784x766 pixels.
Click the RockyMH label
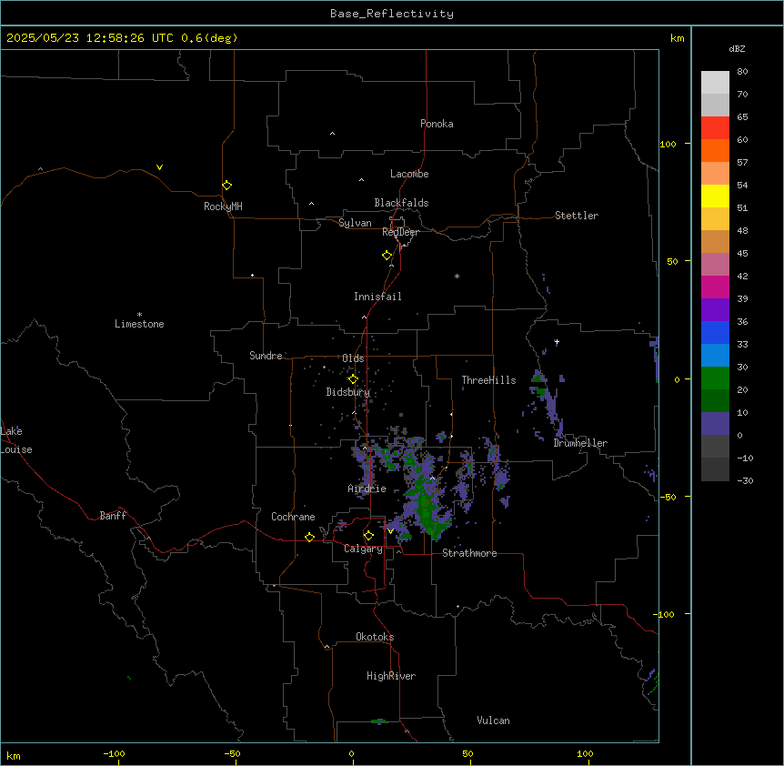(223, 207)
